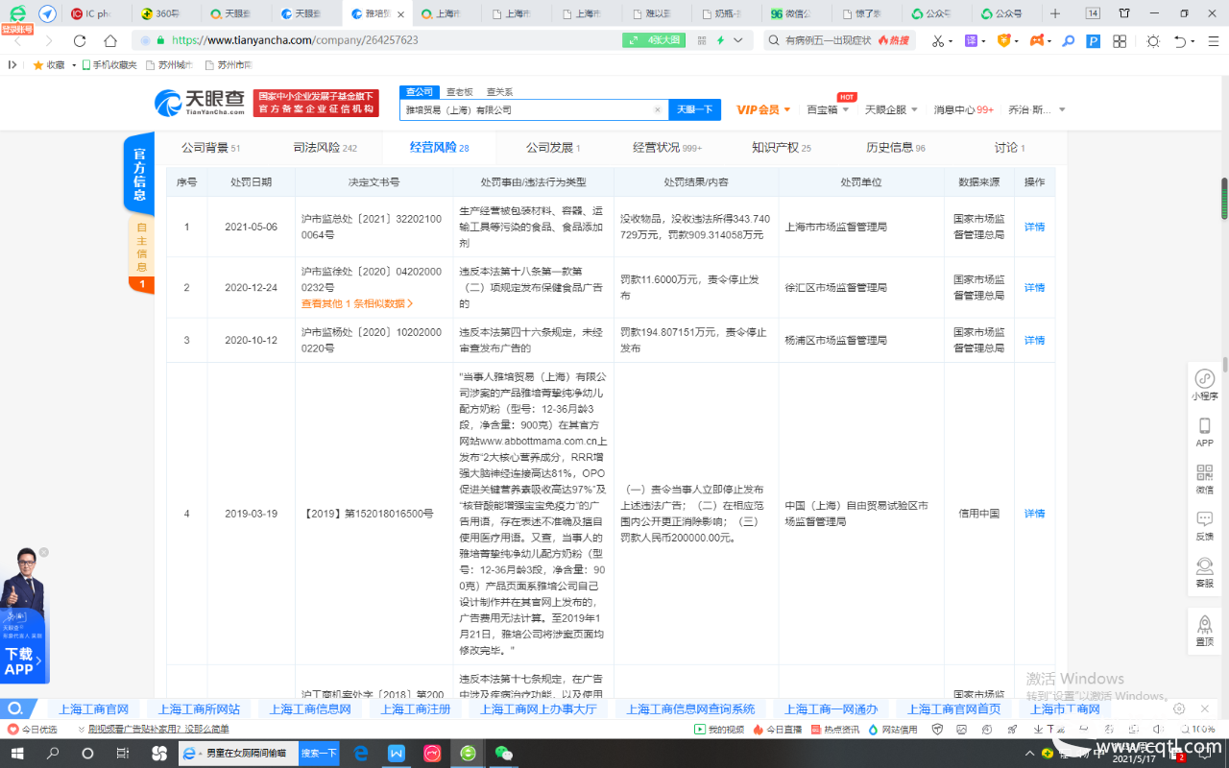Open the address bar dropdown chevron
This screenshot has height=768, width=1229.
[x=737, y=40]
